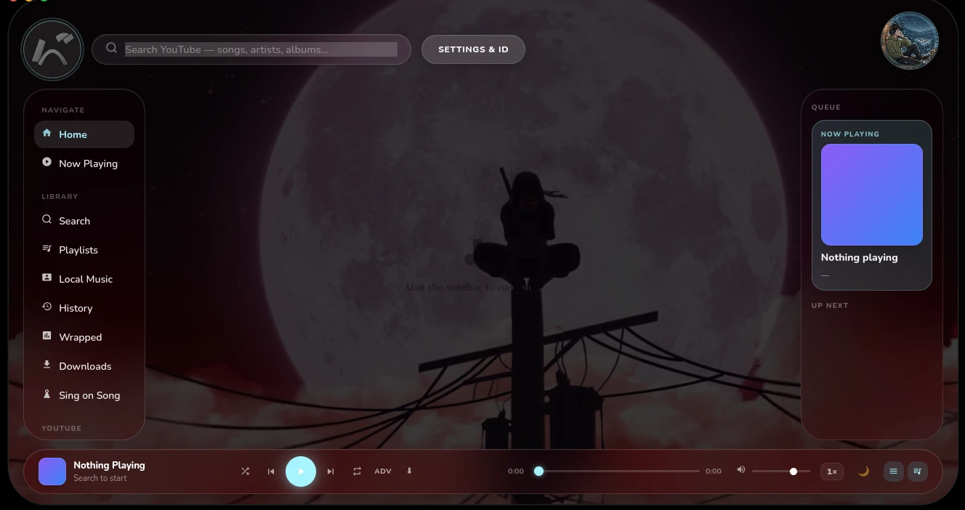Open ADV advanced audio options

pos(383,471)
